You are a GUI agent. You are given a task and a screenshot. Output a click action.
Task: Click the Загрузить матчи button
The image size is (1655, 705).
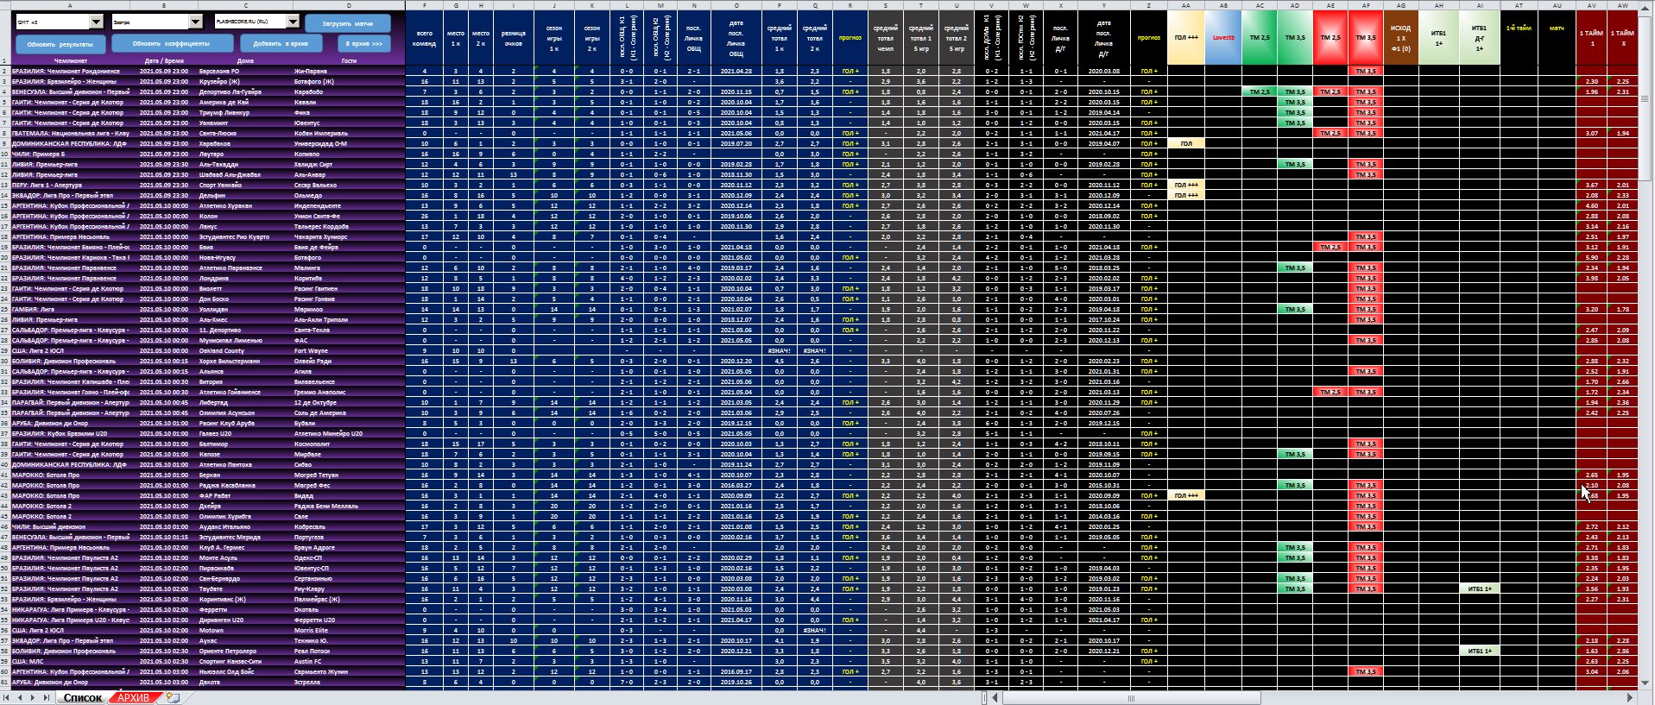(x=347, y=23)
